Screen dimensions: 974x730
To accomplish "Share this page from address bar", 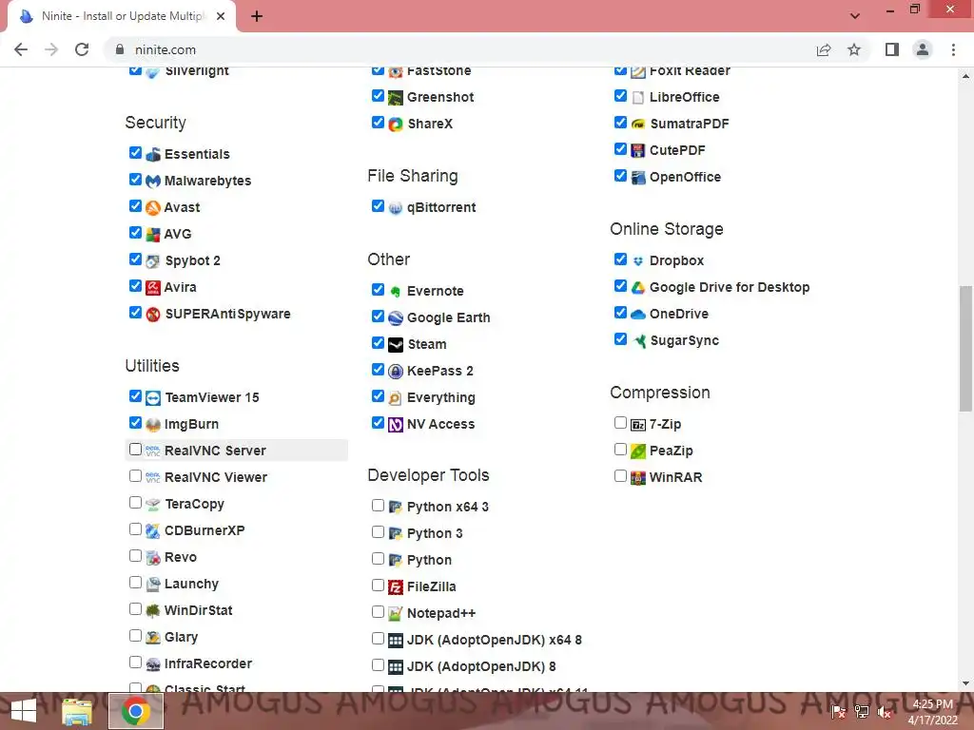I will [x=824, y=49].
